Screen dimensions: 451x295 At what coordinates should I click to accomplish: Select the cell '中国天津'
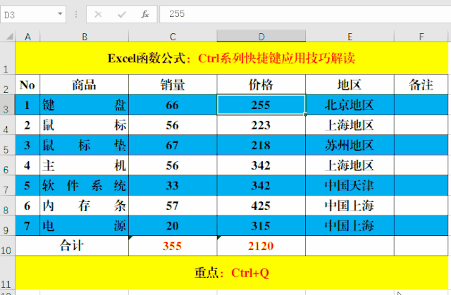click(350, 185)
